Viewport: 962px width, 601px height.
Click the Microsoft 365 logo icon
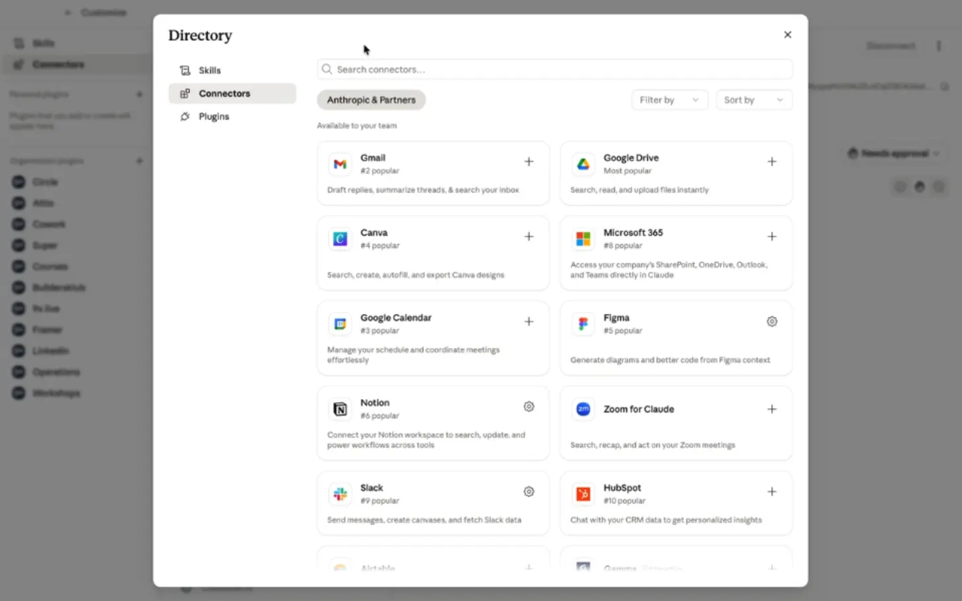[583, 238]
